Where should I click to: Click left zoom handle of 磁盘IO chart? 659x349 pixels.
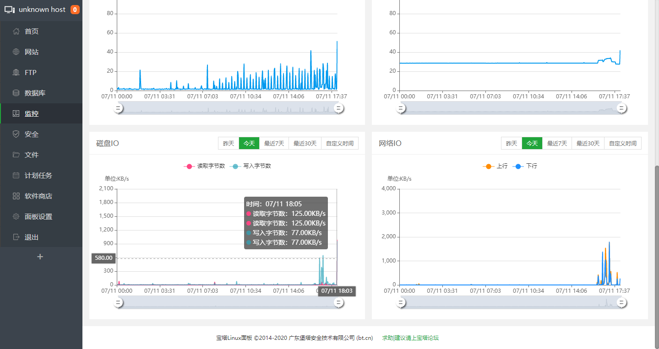coord(118,302)
